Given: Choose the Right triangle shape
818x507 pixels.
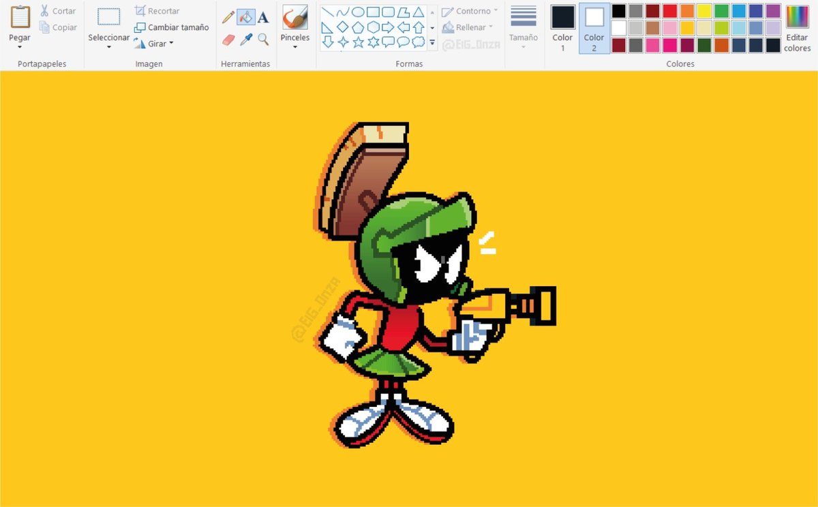Looking at the screenshot, I should coord(328,27).
